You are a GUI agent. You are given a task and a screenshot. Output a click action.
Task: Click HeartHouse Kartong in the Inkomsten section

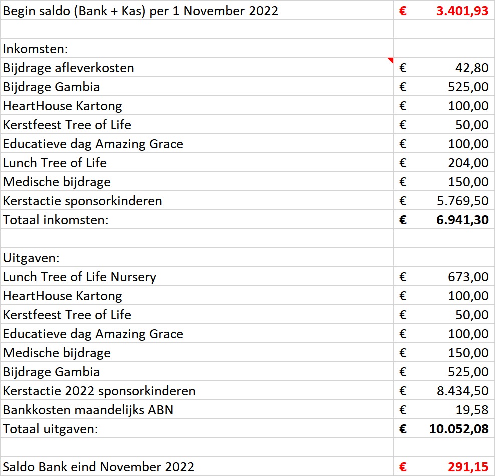click(63, 106)
